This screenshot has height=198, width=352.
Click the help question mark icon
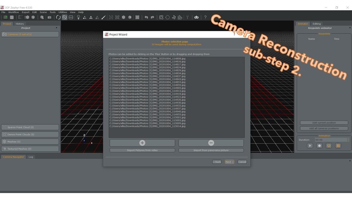[205, 17]
